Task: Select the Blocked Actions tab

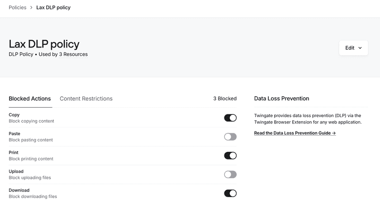Action: pos(30,99)
